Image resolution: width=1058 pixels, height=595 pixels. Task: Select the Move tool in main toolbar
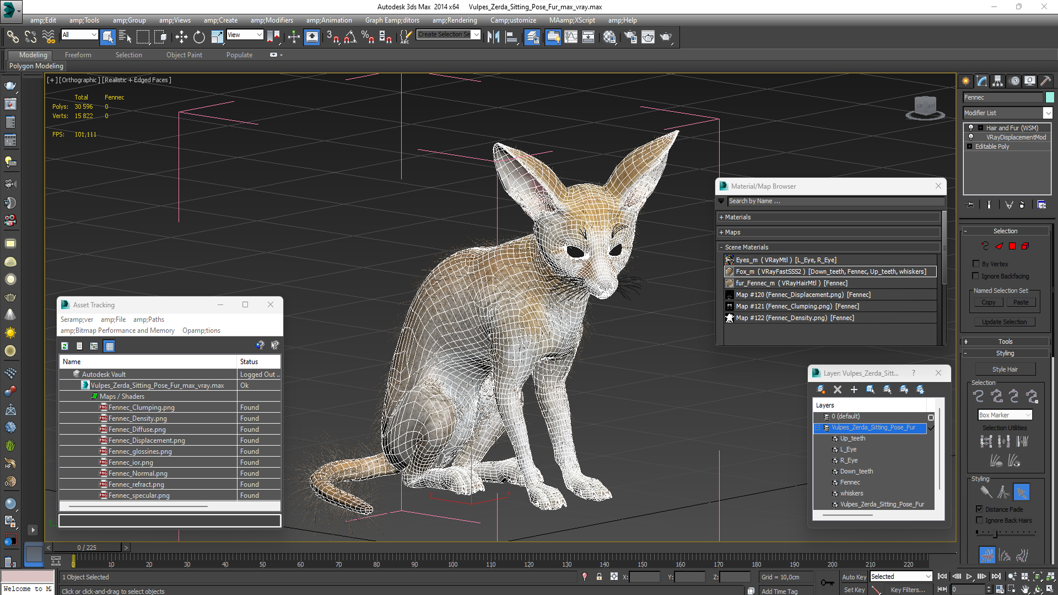point(181,37)
